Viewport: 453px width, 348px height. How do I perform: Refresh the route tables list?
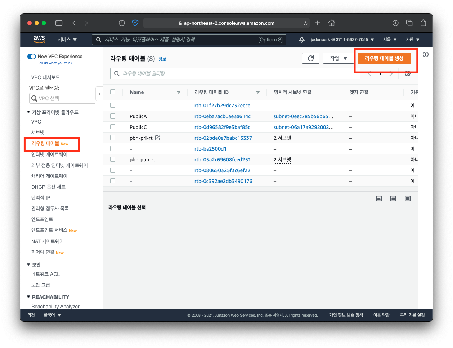coord(311,58)
